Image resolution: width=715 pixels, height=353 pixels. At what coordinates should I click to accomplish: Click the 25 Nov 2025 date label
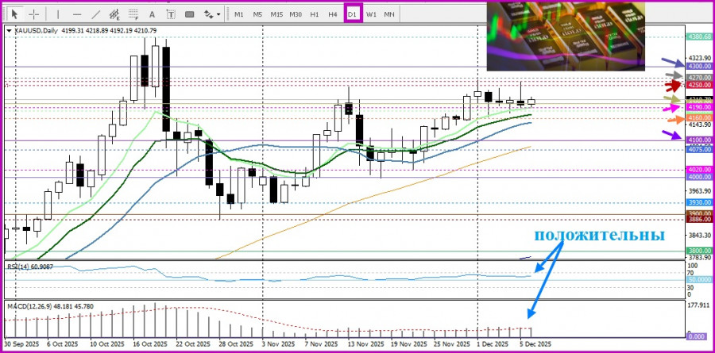tap(451, 344)
